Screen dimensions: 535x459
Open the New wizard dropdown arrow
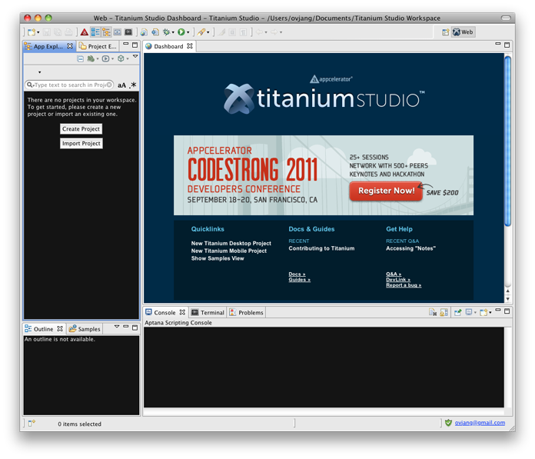(38, 32)
